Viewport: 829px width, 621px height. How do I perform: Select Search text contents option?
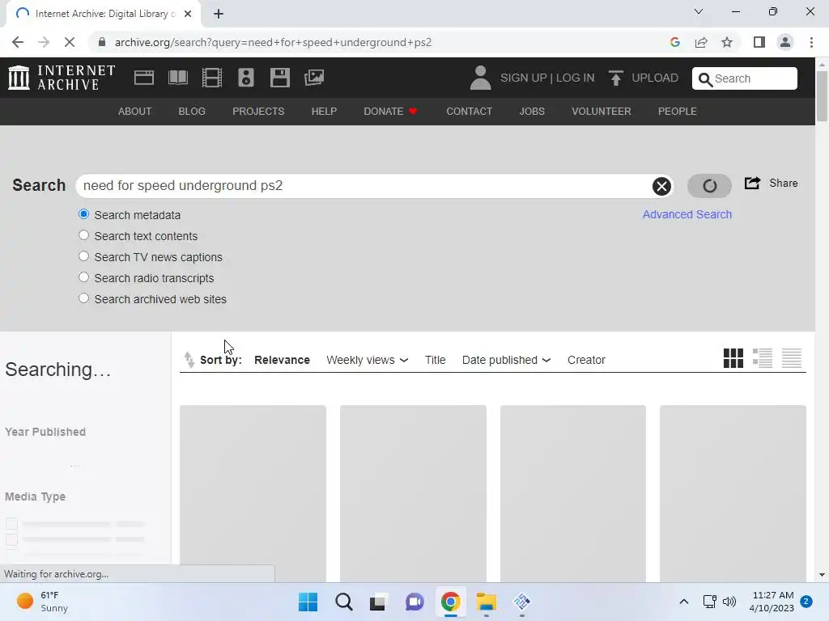pyautogui.click(x=83, y=235)
